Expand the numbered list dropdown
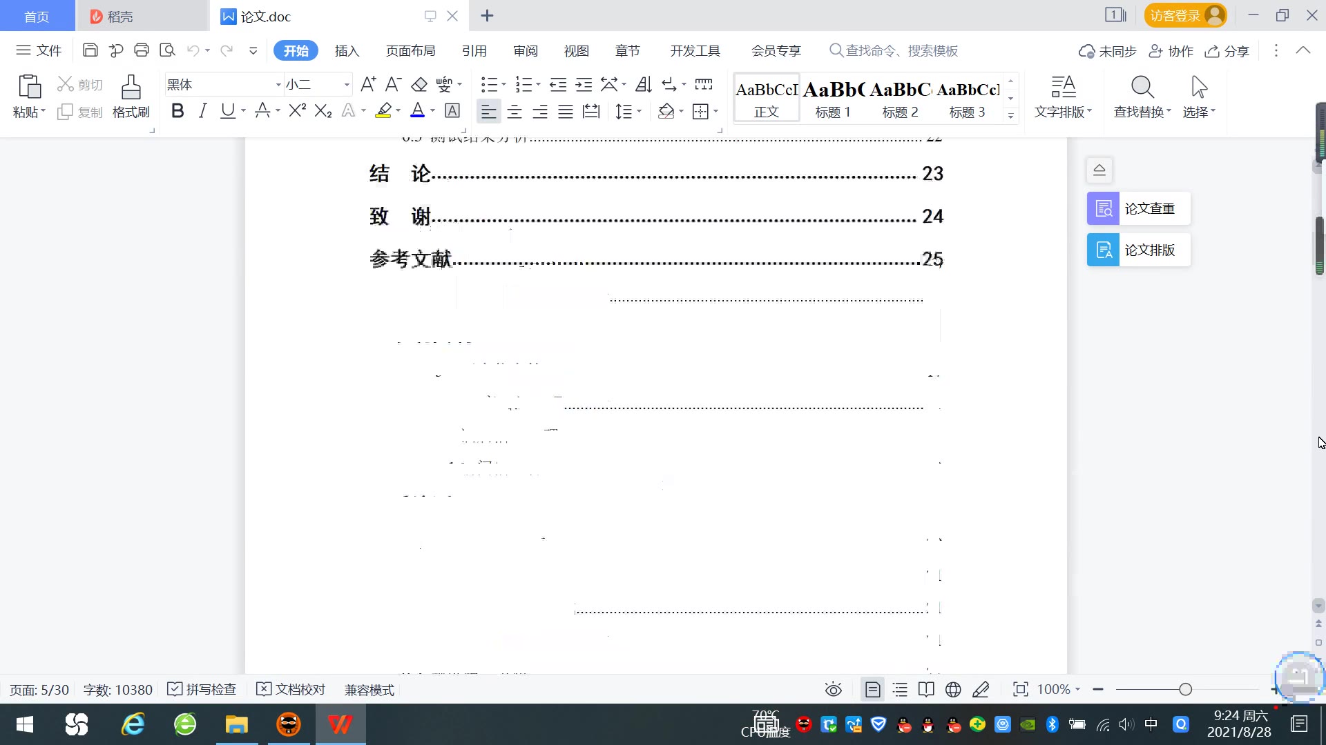Image resolution: width=1326 pixels, height=745 pixels. (538, 84)
